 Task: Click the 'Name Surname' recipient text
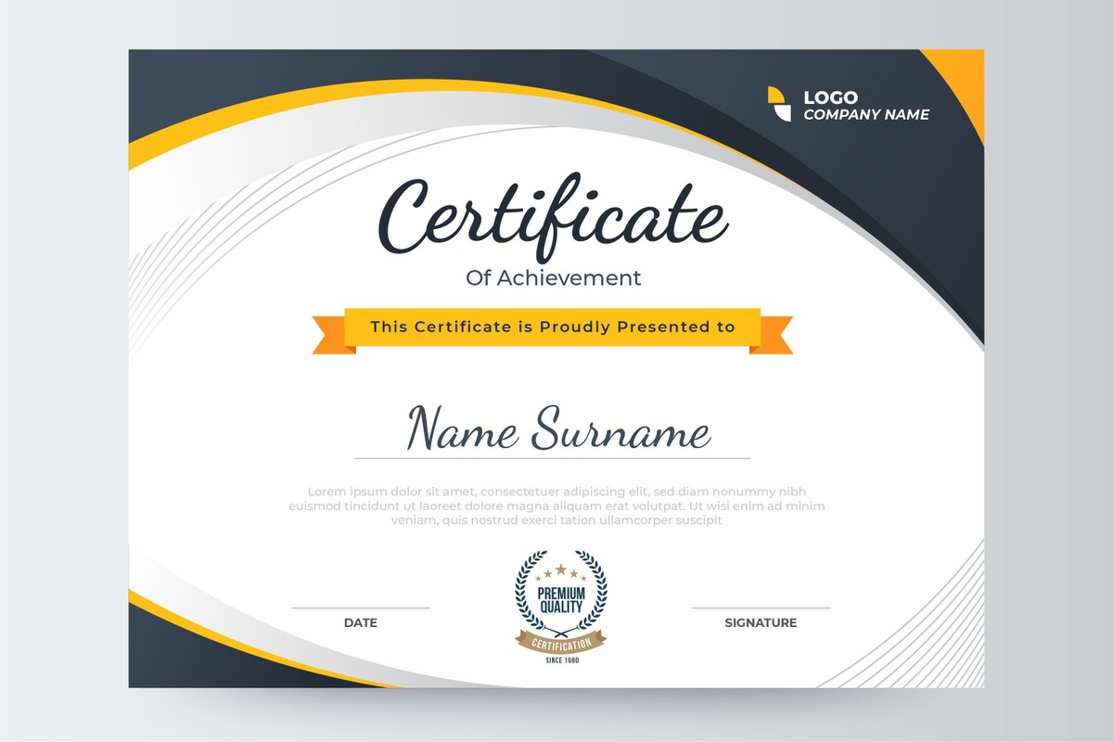pyautogui.click(x=560, y=430)
